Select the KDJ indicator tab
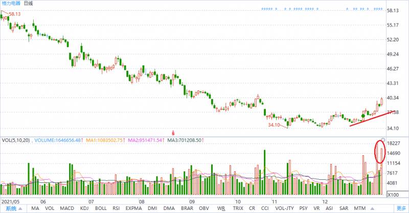 (x=84, y=208)
